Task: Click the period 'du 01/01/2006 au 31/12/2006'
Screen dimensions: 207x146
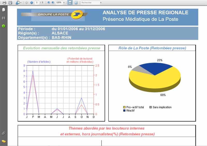Action: pyautogui.click(x=78, y=29)
